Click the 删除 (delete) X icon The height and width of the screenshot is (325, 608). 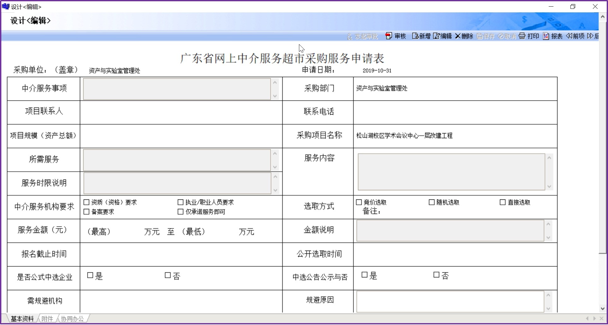point(458,36)
